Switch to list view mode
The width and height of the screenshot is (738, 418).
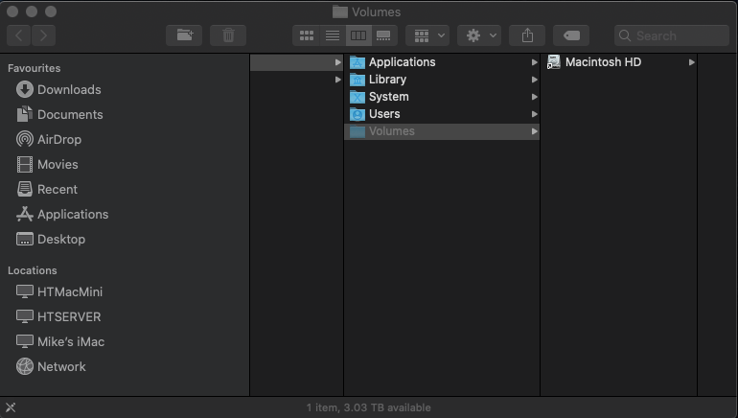[333, 35]
